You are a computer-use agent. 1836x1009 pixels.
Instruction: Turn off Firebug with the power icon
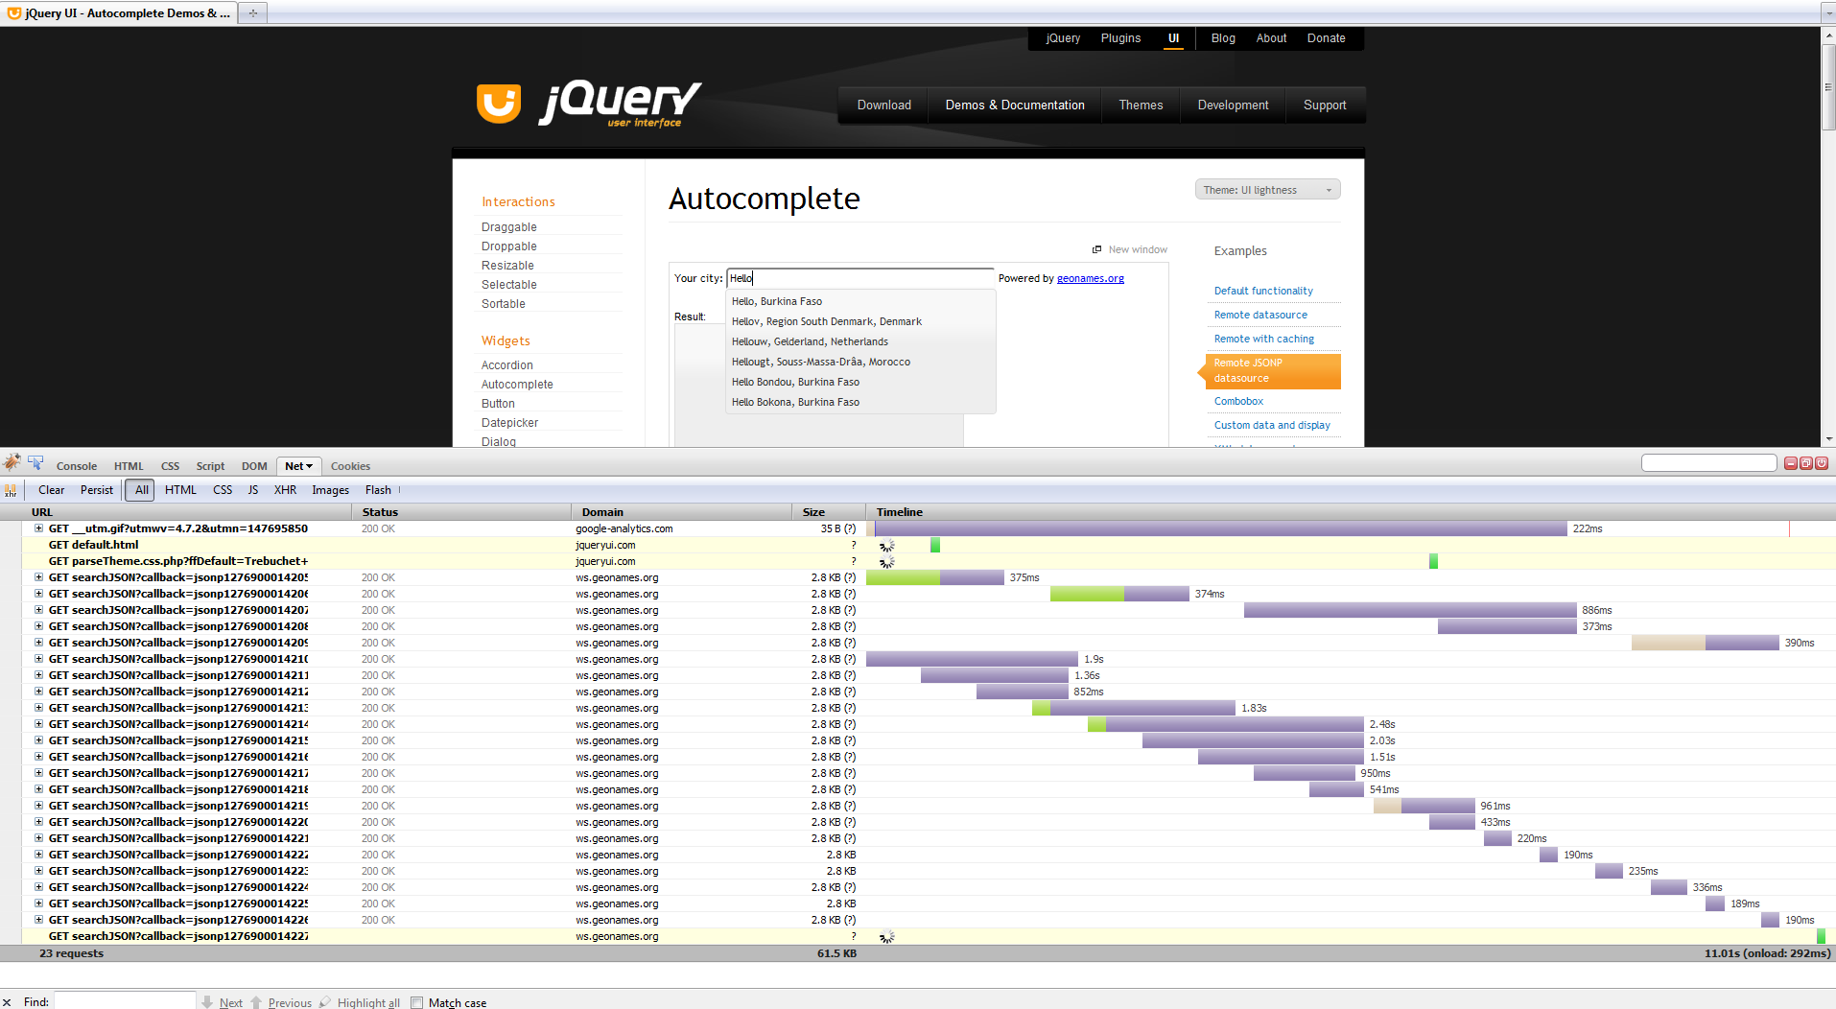[x=1821, y=463]
